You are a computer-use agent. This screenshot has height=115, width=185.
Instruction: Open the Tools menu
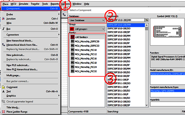(45, 4)
